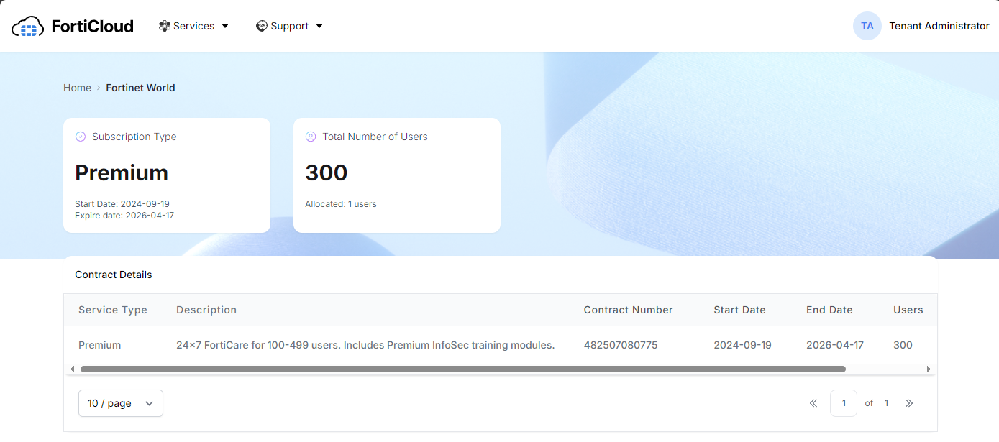Click the Start Date: 2024-09-19 card text
This screenshot has width=999, height=442.
(122, 204)
